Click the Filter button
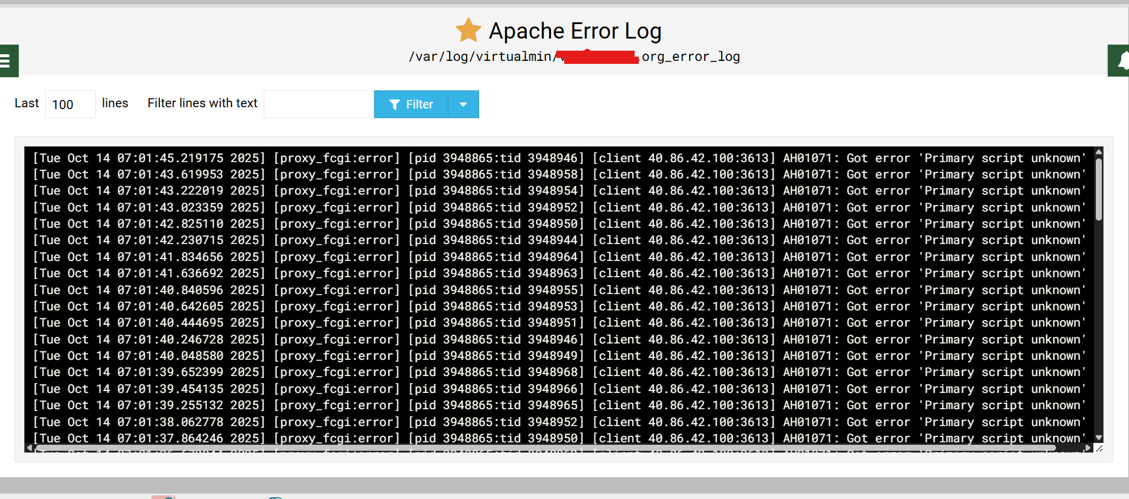The width and height of the screenshot is (1129, 499). pos(411,104)
